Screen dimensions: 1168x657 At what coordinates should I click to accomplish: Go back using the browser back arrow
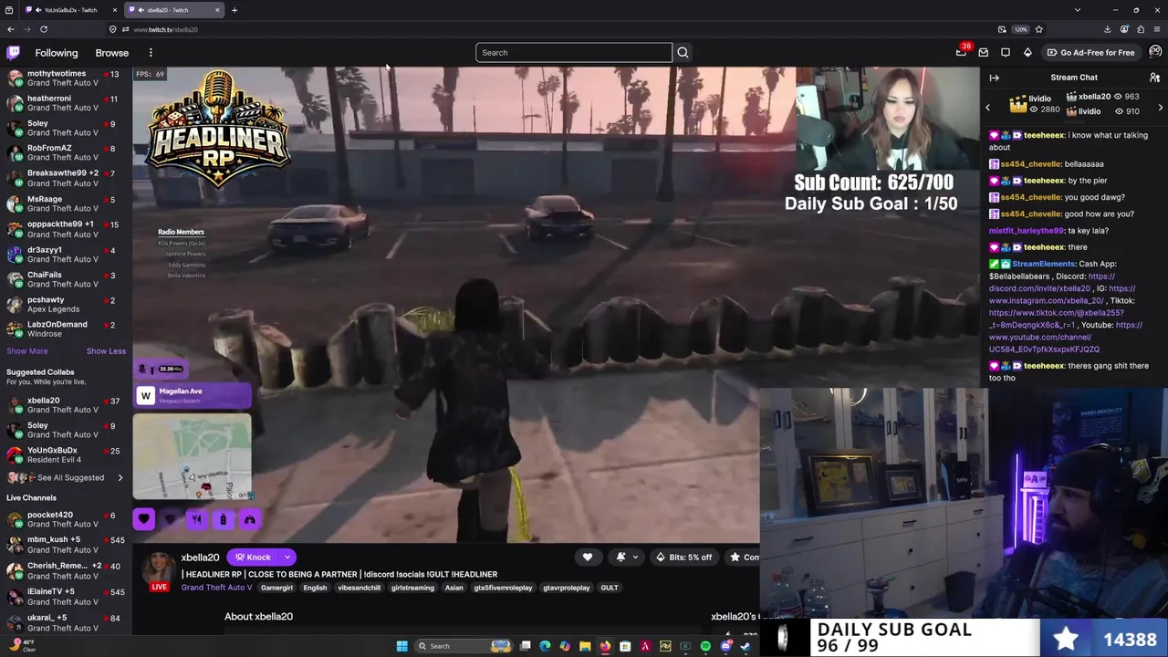click(x=10, y=29)
